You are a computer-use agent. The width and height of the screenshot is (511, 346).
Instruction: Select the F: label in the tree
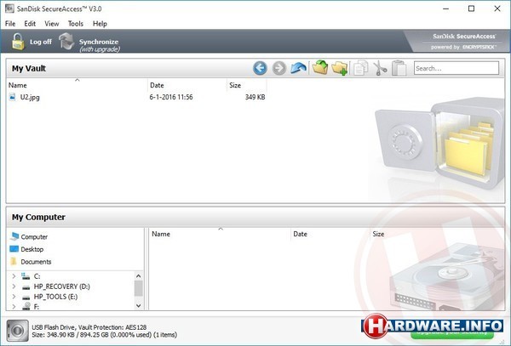click(x=37, y=306)
